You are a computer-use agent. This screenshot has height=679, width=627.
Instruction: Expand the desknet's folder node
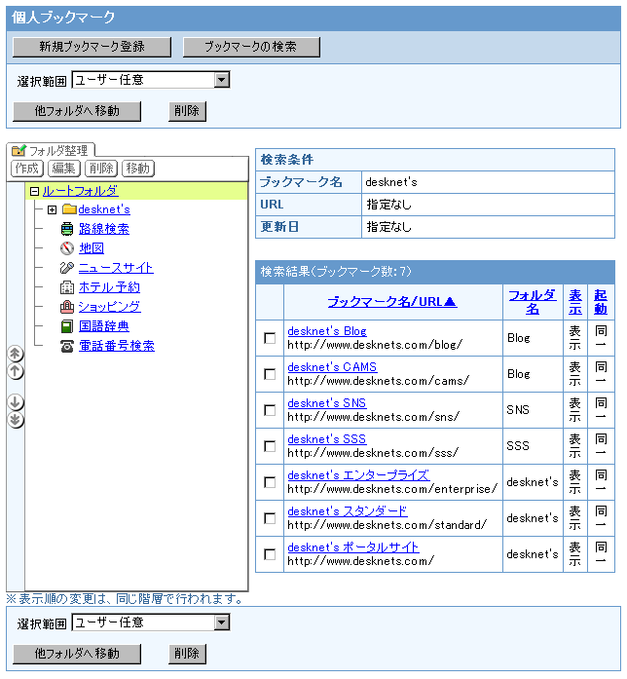pos(52,210)
